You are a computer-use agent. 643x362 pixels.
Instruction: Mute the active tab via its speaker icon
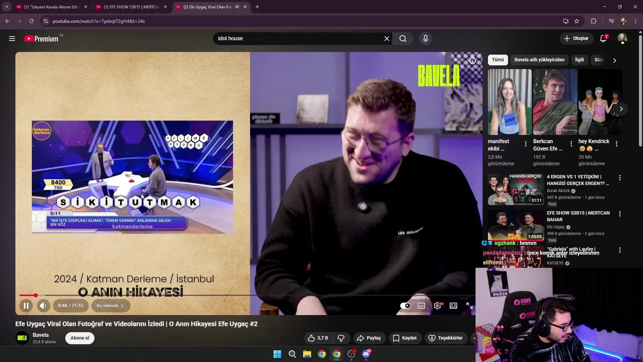(237, 7)
